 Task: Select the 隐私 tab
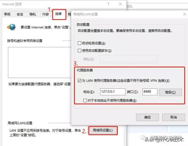click(33, 14)
